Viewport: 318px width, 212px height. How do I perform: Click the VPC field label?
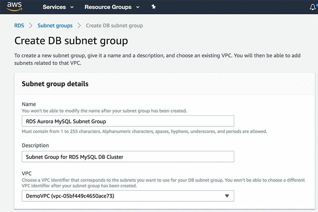(27, 174)
